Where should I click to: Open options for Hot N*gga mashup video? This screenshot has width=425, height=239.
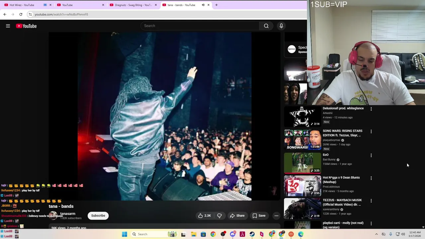coord(371,178)
